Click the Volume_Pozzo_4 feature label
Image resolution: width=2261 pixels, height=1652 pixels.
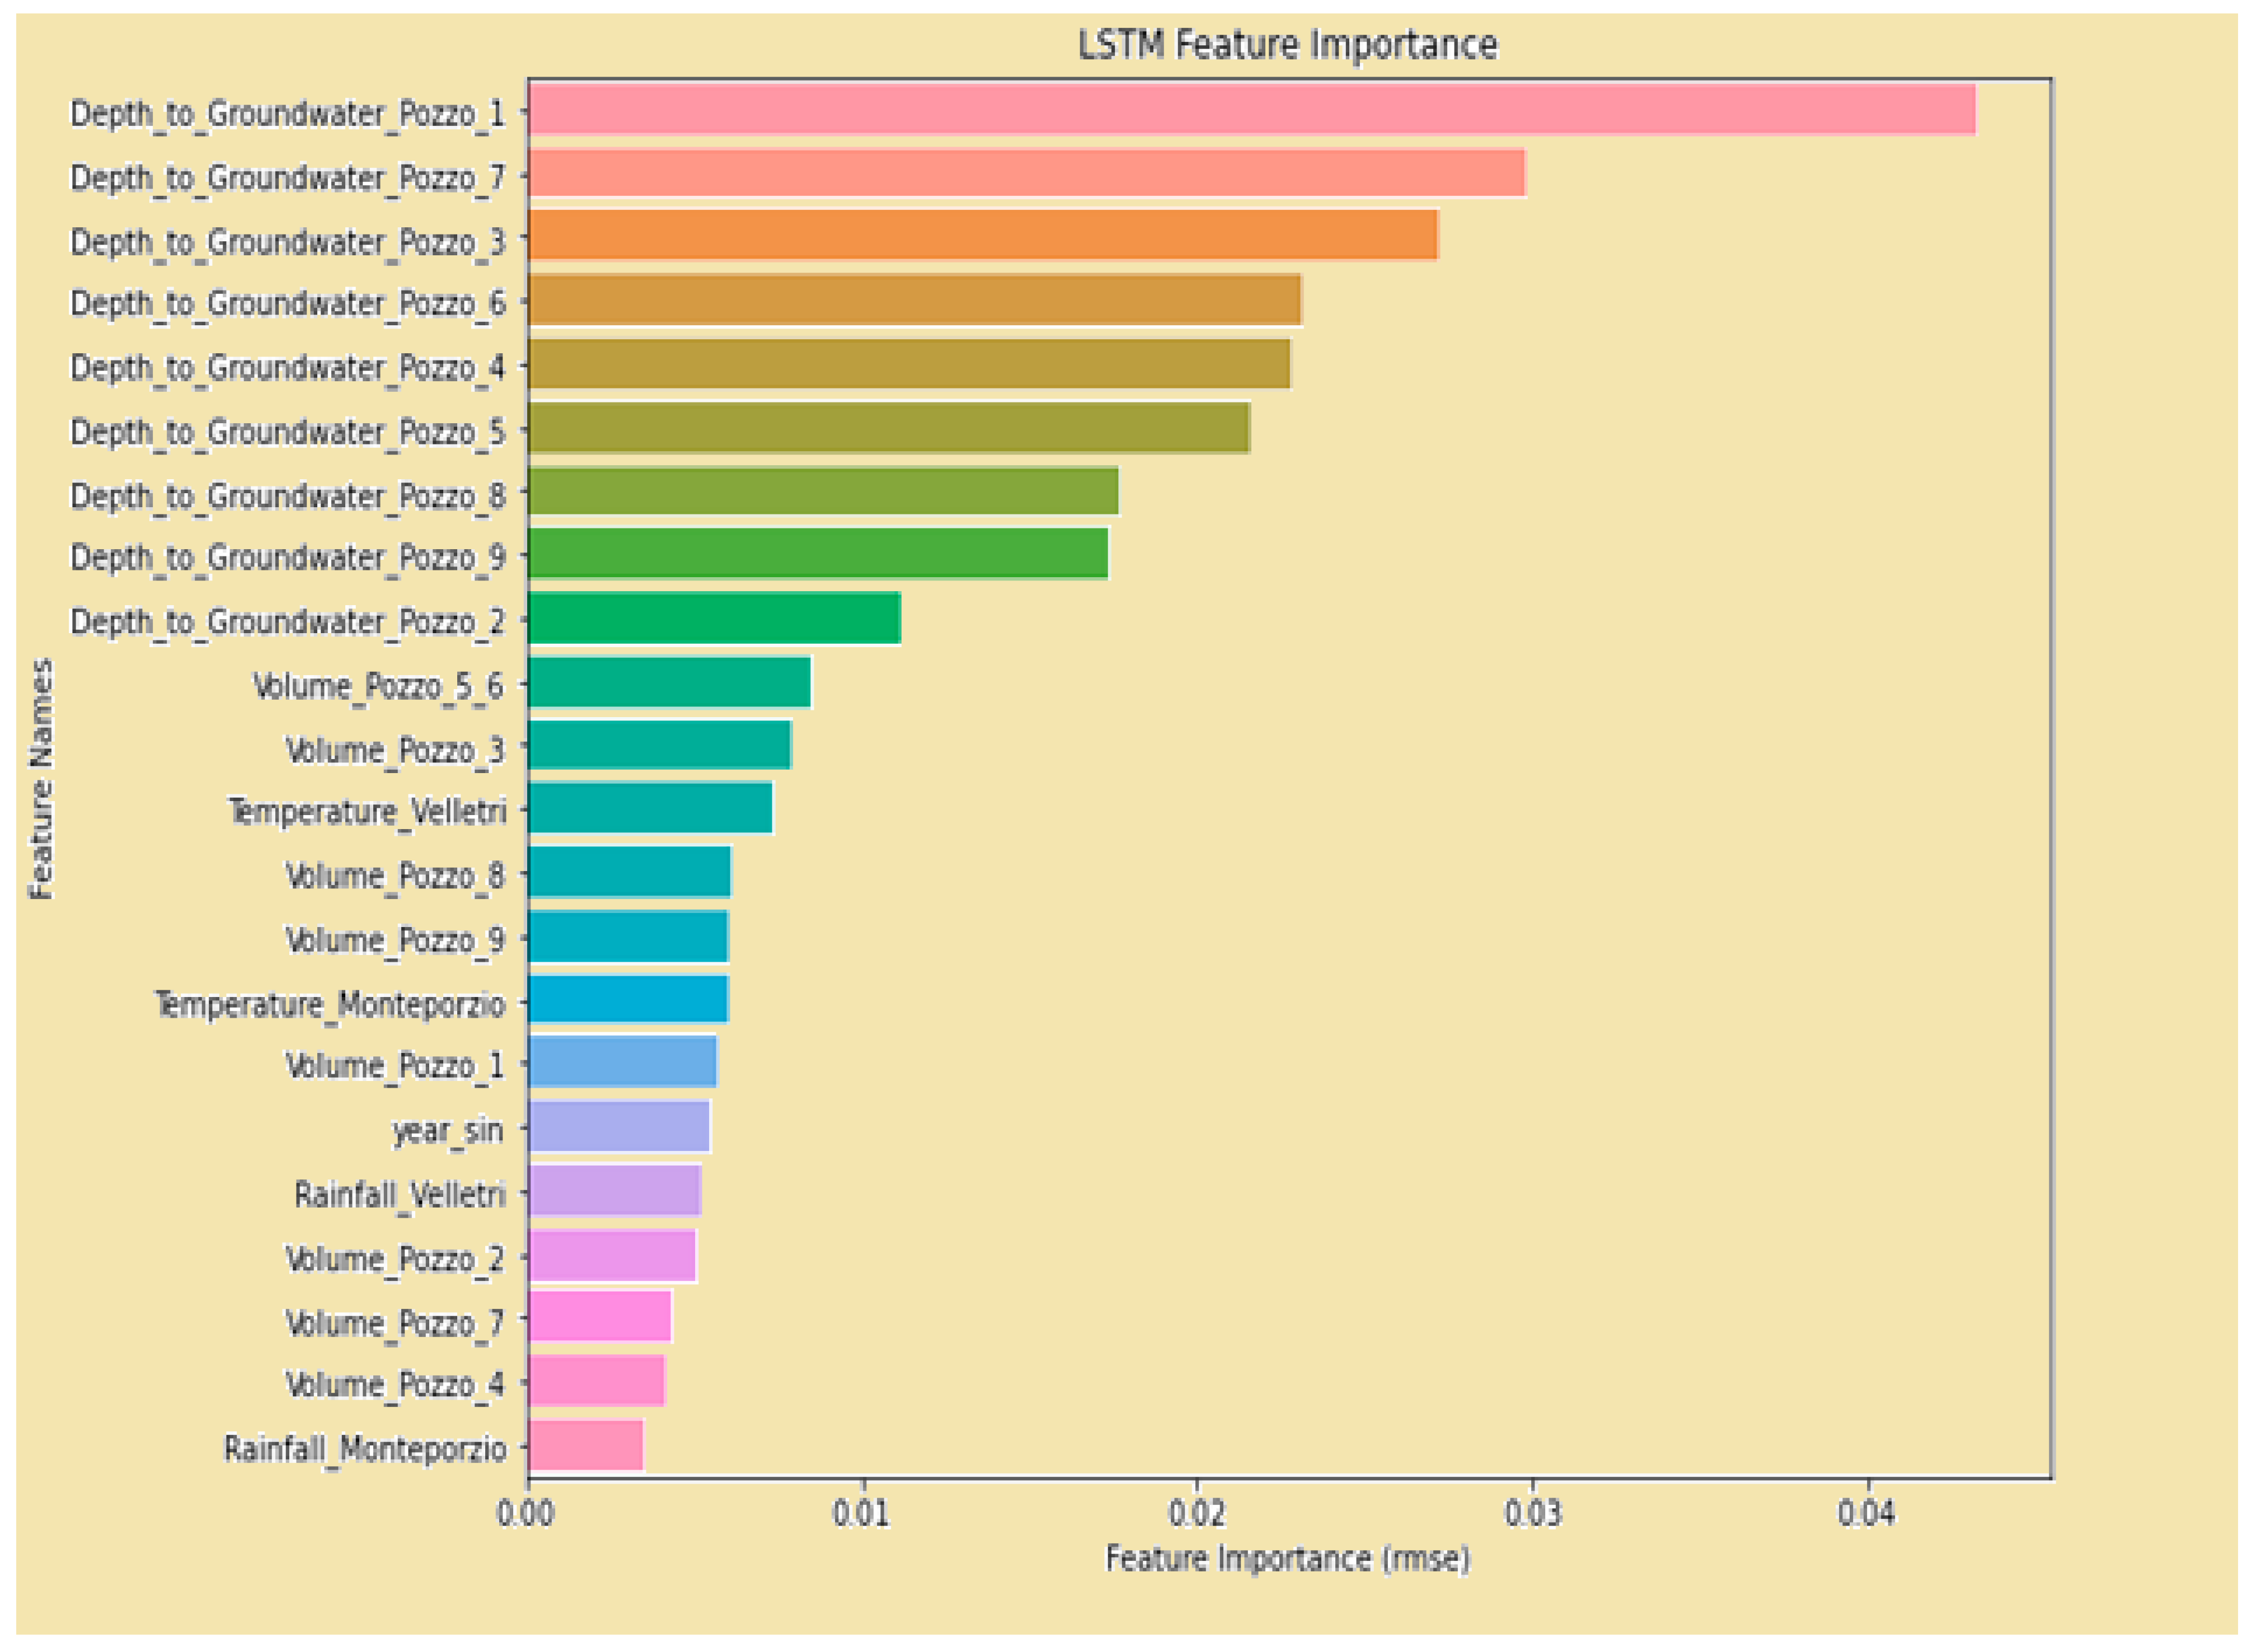point(395,1385)
